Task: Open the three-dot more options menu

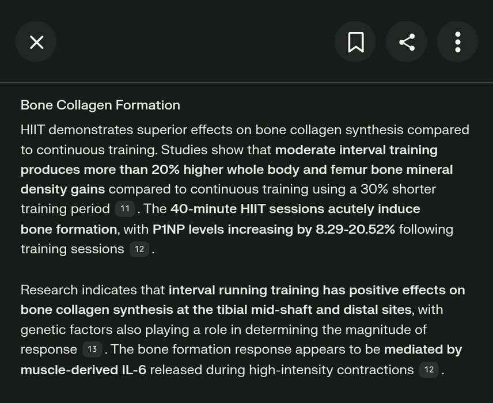Action: point(457,41)
